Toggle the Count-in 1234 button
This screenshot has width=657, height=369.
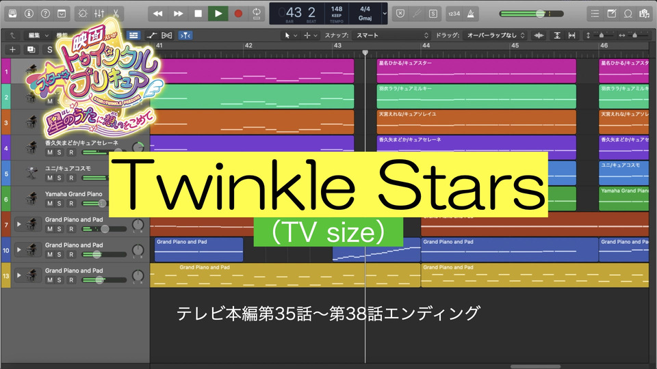454,14
